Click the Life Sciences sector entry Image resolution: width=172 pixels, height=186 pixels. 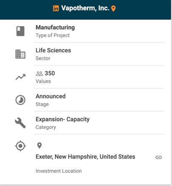pyautogui.click(x=53, y=50)
